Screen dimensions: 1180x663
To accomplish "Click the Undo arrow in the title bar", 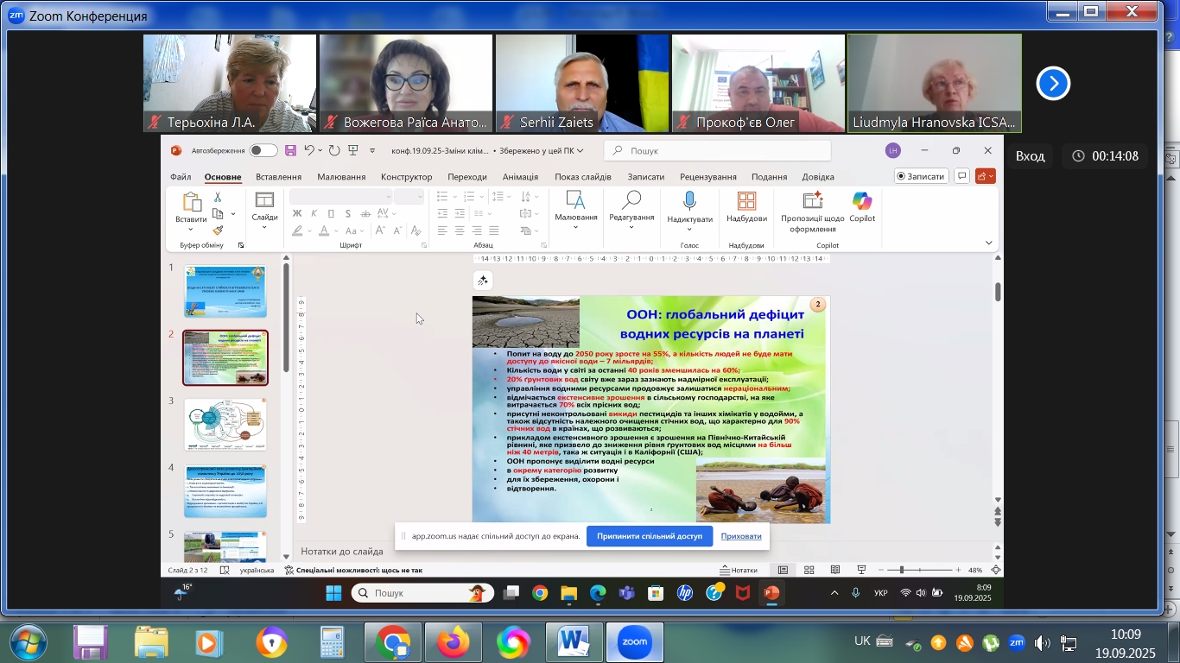I will (x=308, y=150).
